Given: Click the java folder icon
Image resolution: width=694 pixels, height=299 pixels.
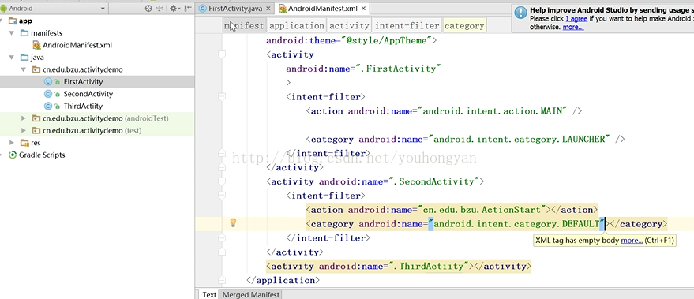Looking at the screenshot, I should point(24,58).
